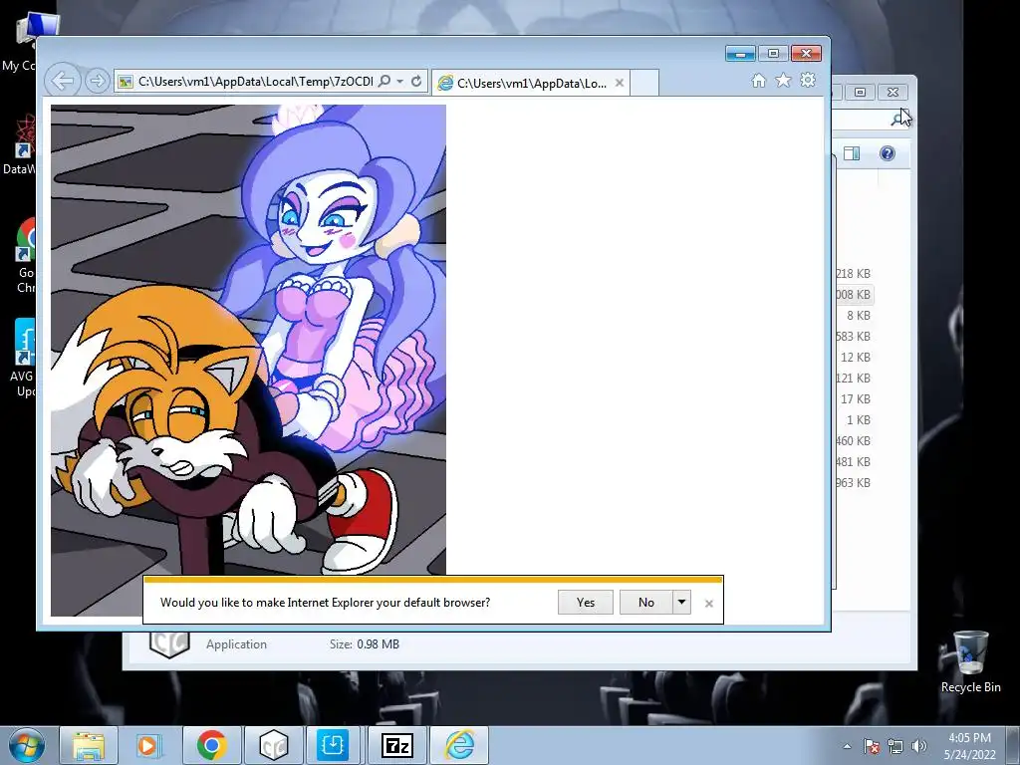The width and height of the screenshot is (1020, 765).
Task: Open the address bar autocomplete dropdown arrow
Action: (x=400, y=82)
